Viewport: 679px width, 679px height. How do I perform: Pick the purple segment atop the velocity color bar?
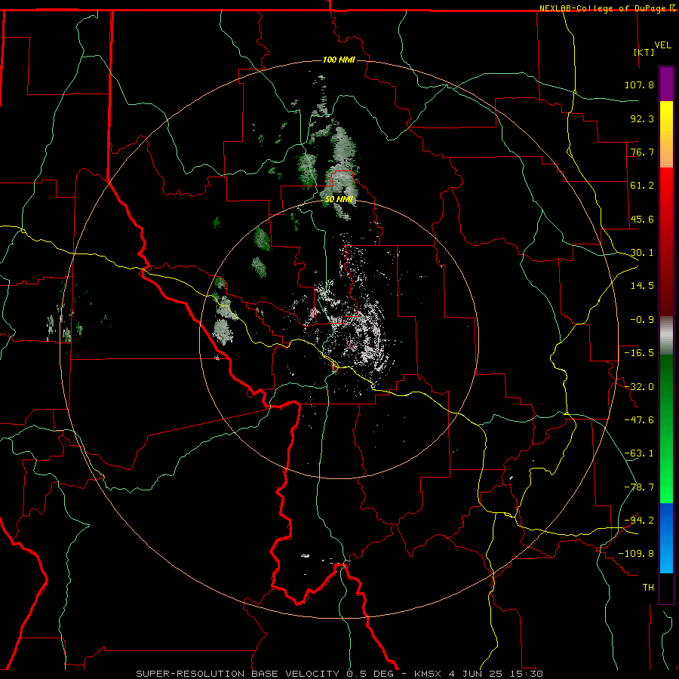(666, 84)
